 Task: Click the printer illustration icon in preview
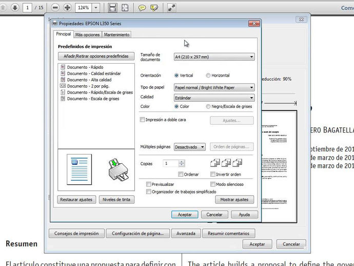click(119, 170)
